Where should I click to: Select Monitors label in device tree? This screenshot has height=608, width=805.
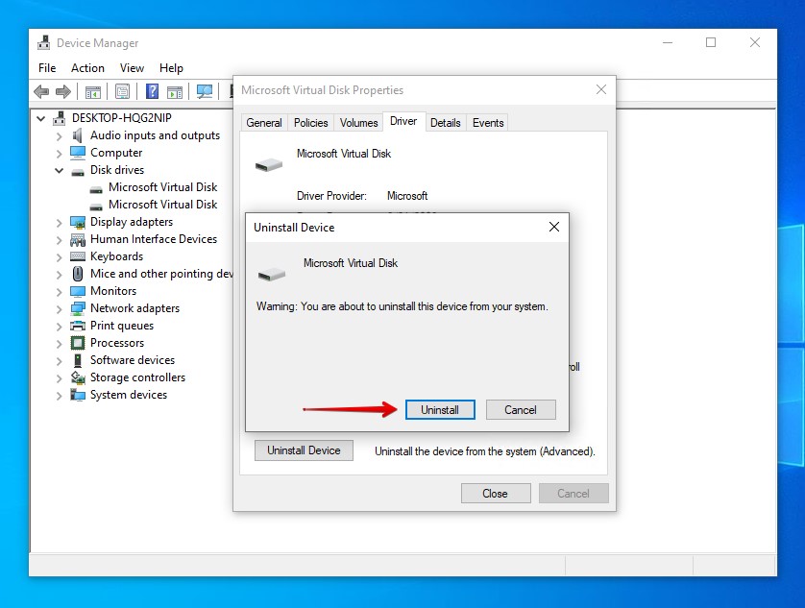pos(113,291)
